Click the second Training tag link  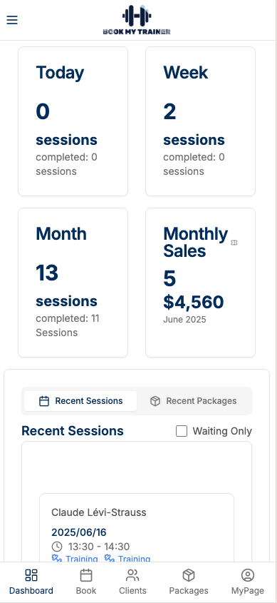tap(127, 558)
